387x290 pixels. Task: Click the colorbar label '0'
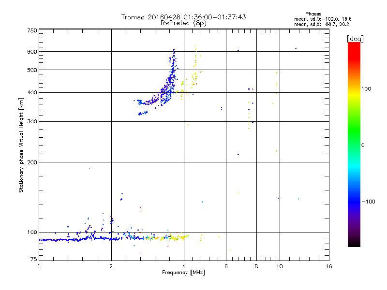(363, 145)
